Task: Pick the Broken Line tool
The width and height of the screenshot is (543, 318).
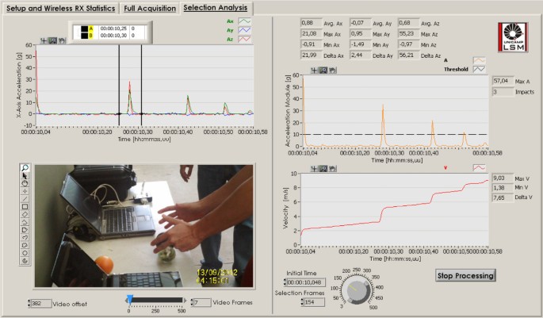Action: (25, 222)
